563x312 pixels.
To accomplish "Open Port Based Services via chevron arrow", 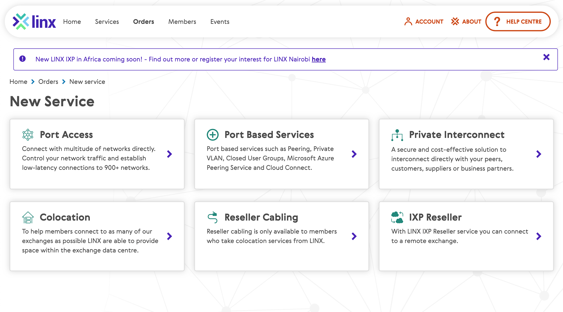I will coord(354,154).
